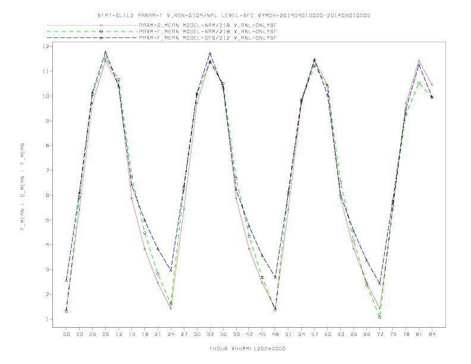Click x-axis forecast hour label 48
Image resolution: width=471 pixels, height=364 pixels.
coord(275,334)
